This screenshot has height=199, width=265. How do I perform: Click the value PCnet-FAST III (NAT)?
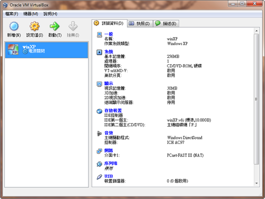click(x=185, y=155)
